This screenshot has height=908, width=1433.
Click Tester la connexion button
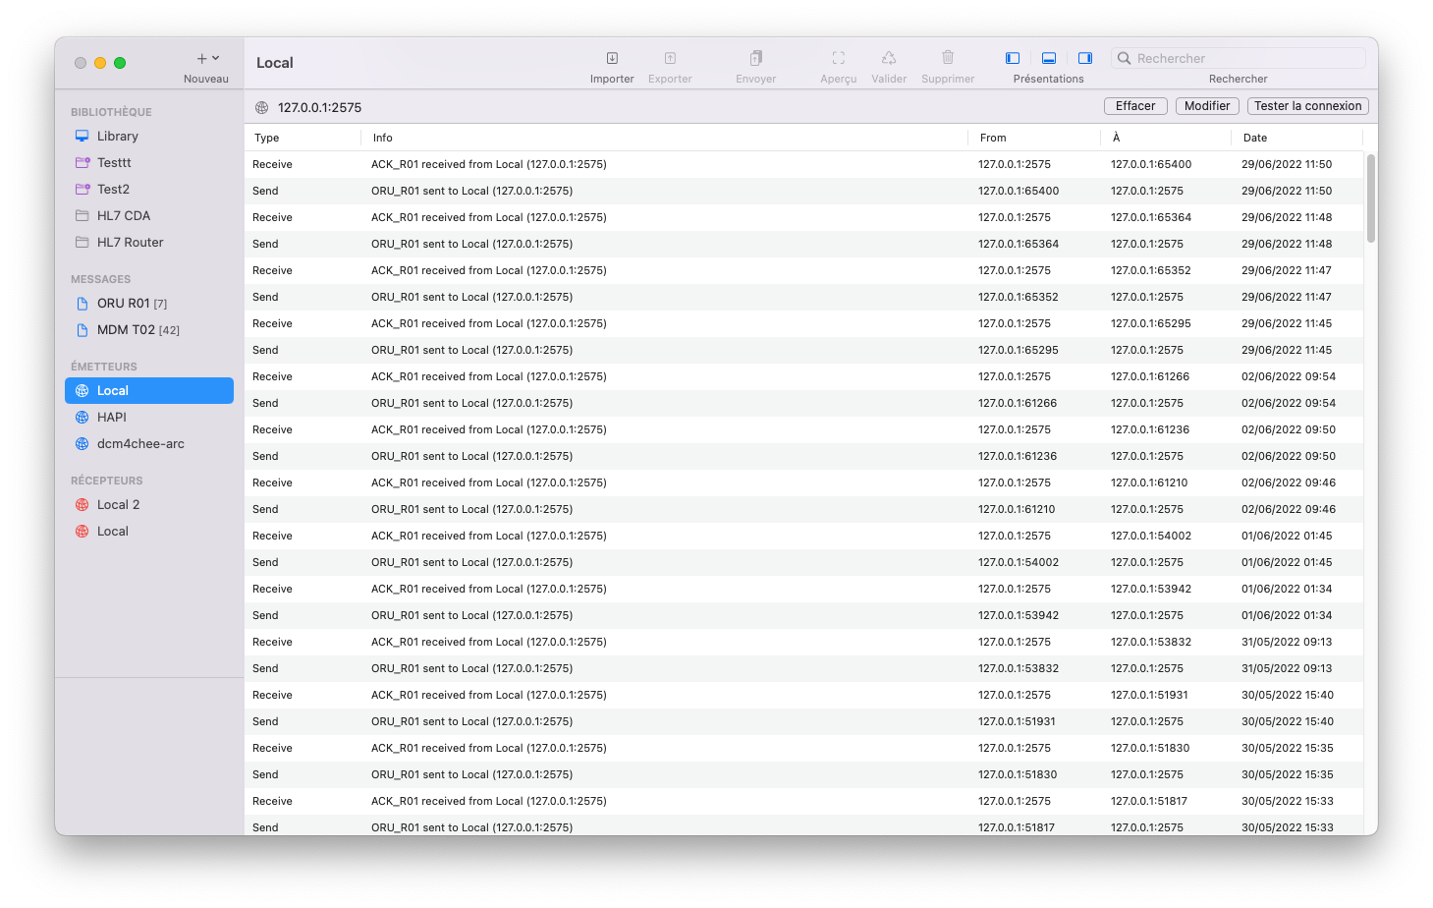click(1307, 106)
